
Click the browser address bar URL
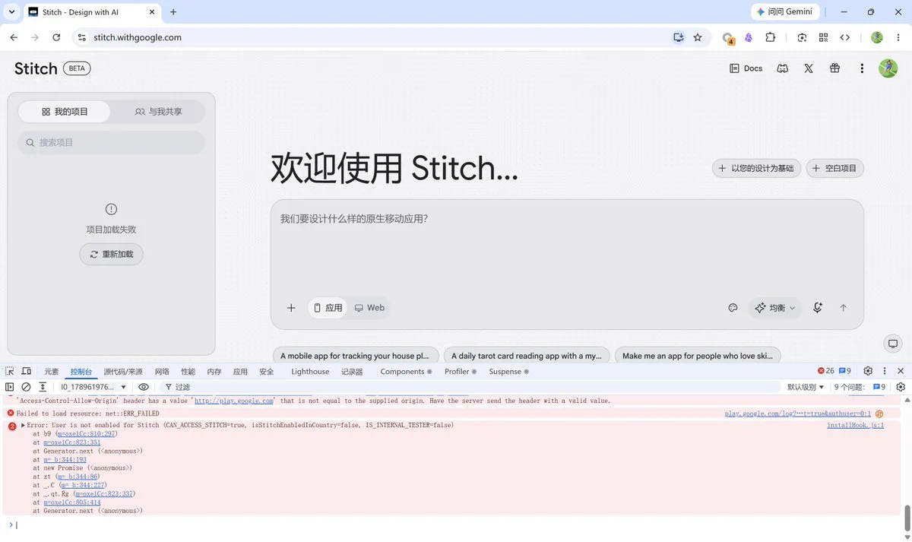click(138, 37)
